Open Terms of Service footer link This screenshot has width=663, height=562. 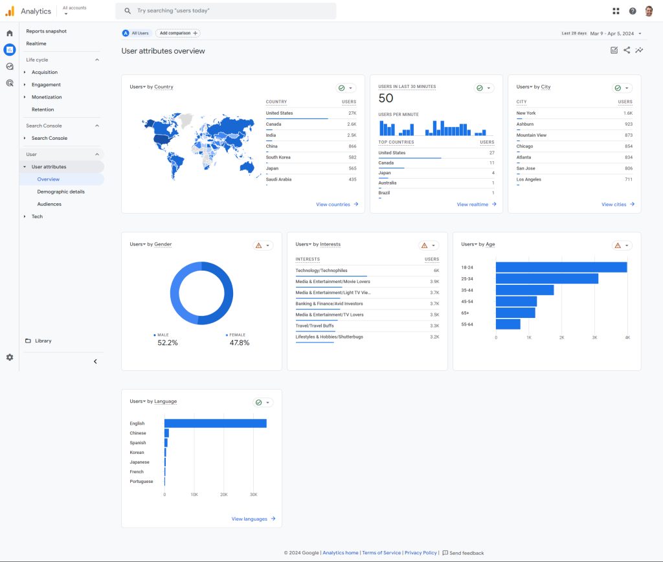(381, 553)
